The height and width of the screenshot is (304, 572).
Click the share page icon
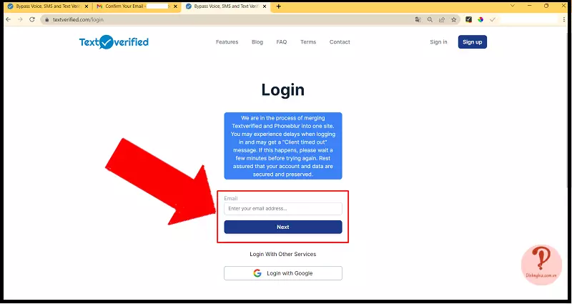[x=442, y=20]
